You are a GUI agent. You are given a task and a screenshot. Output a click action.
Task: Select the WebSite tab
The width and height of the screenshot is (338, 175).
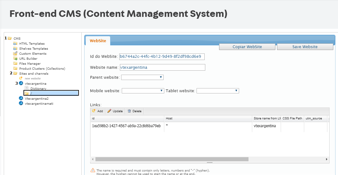(98, 41)
